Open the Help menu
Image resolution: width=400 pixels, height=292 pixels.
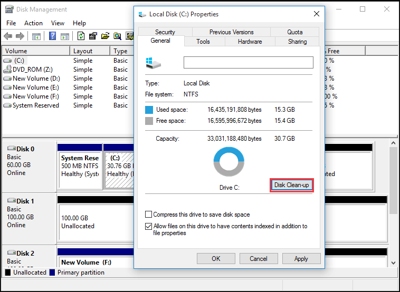(79, 23)
